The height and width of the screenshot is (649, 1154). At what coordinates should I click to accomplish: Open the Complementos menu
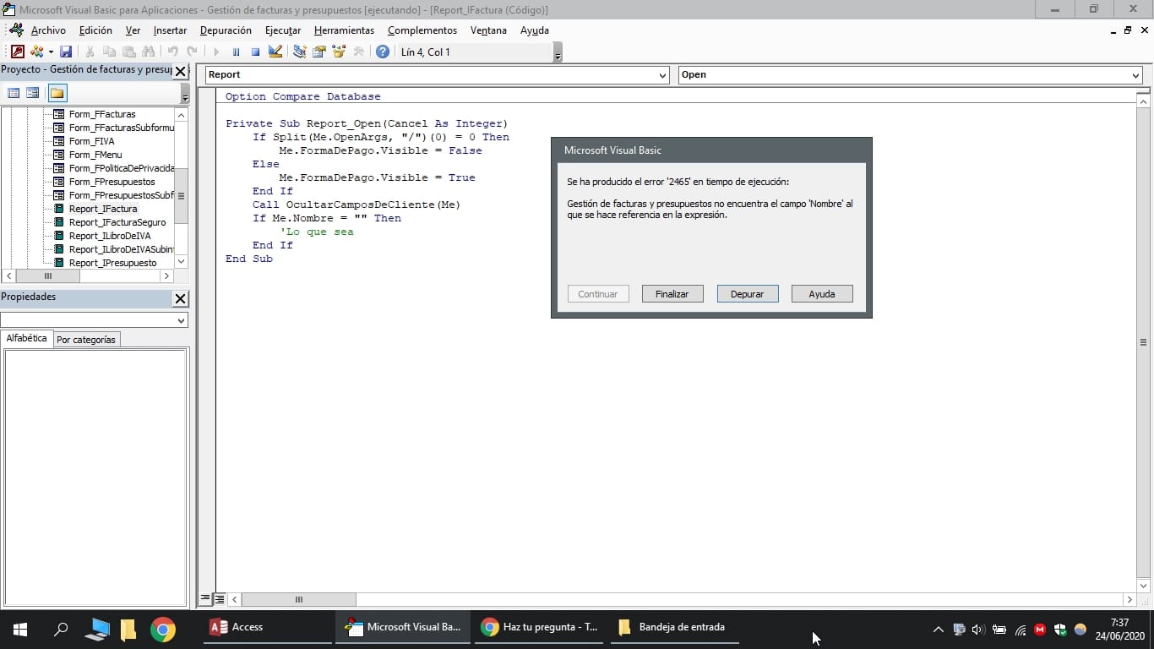click(422, 30)
